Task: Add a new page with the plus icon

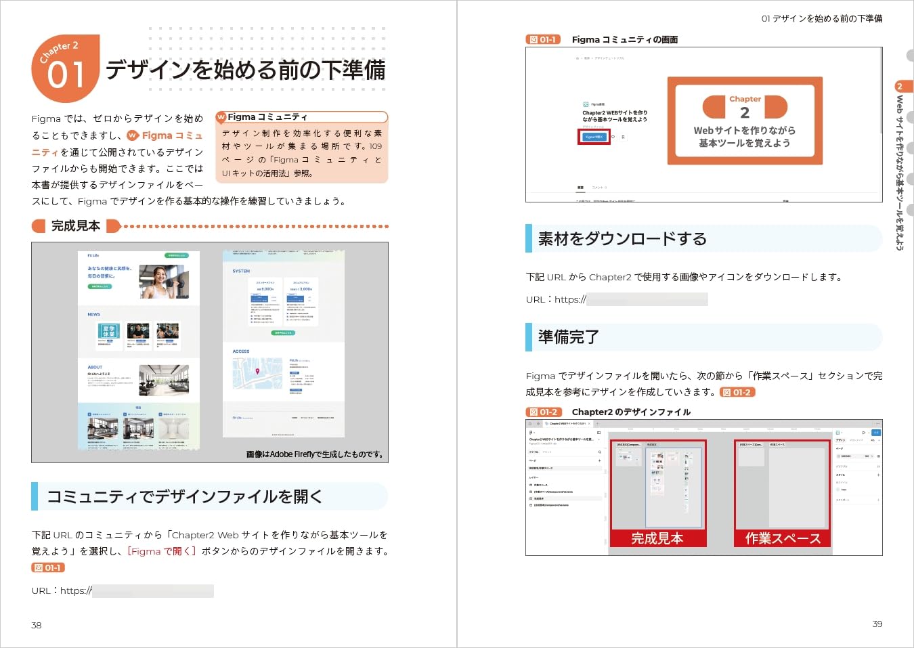Action: pos(599,460)
